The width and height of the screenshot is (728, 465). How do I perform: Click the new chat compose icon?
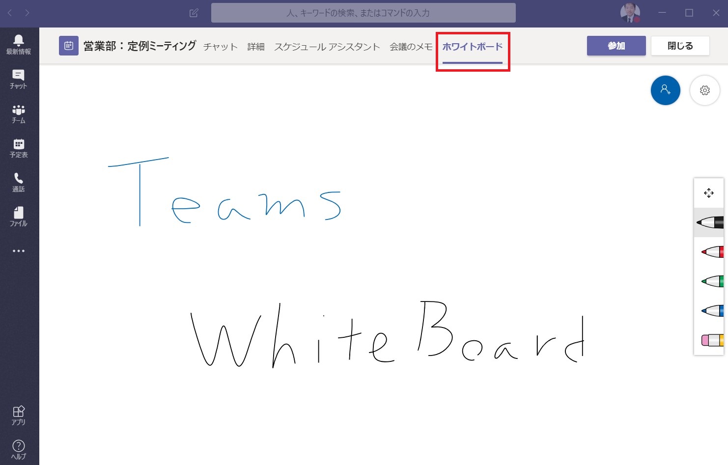[x=194, y=13]
